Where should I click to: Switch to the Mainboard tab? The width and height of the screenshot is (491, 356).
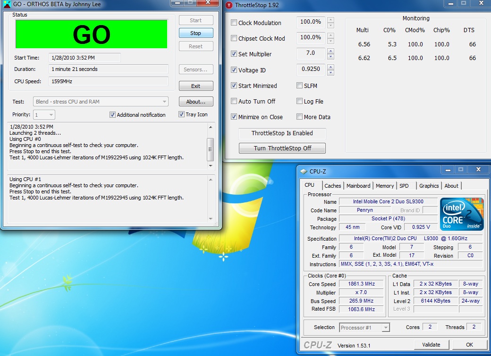pyautogui.click(x=358, y=186)
